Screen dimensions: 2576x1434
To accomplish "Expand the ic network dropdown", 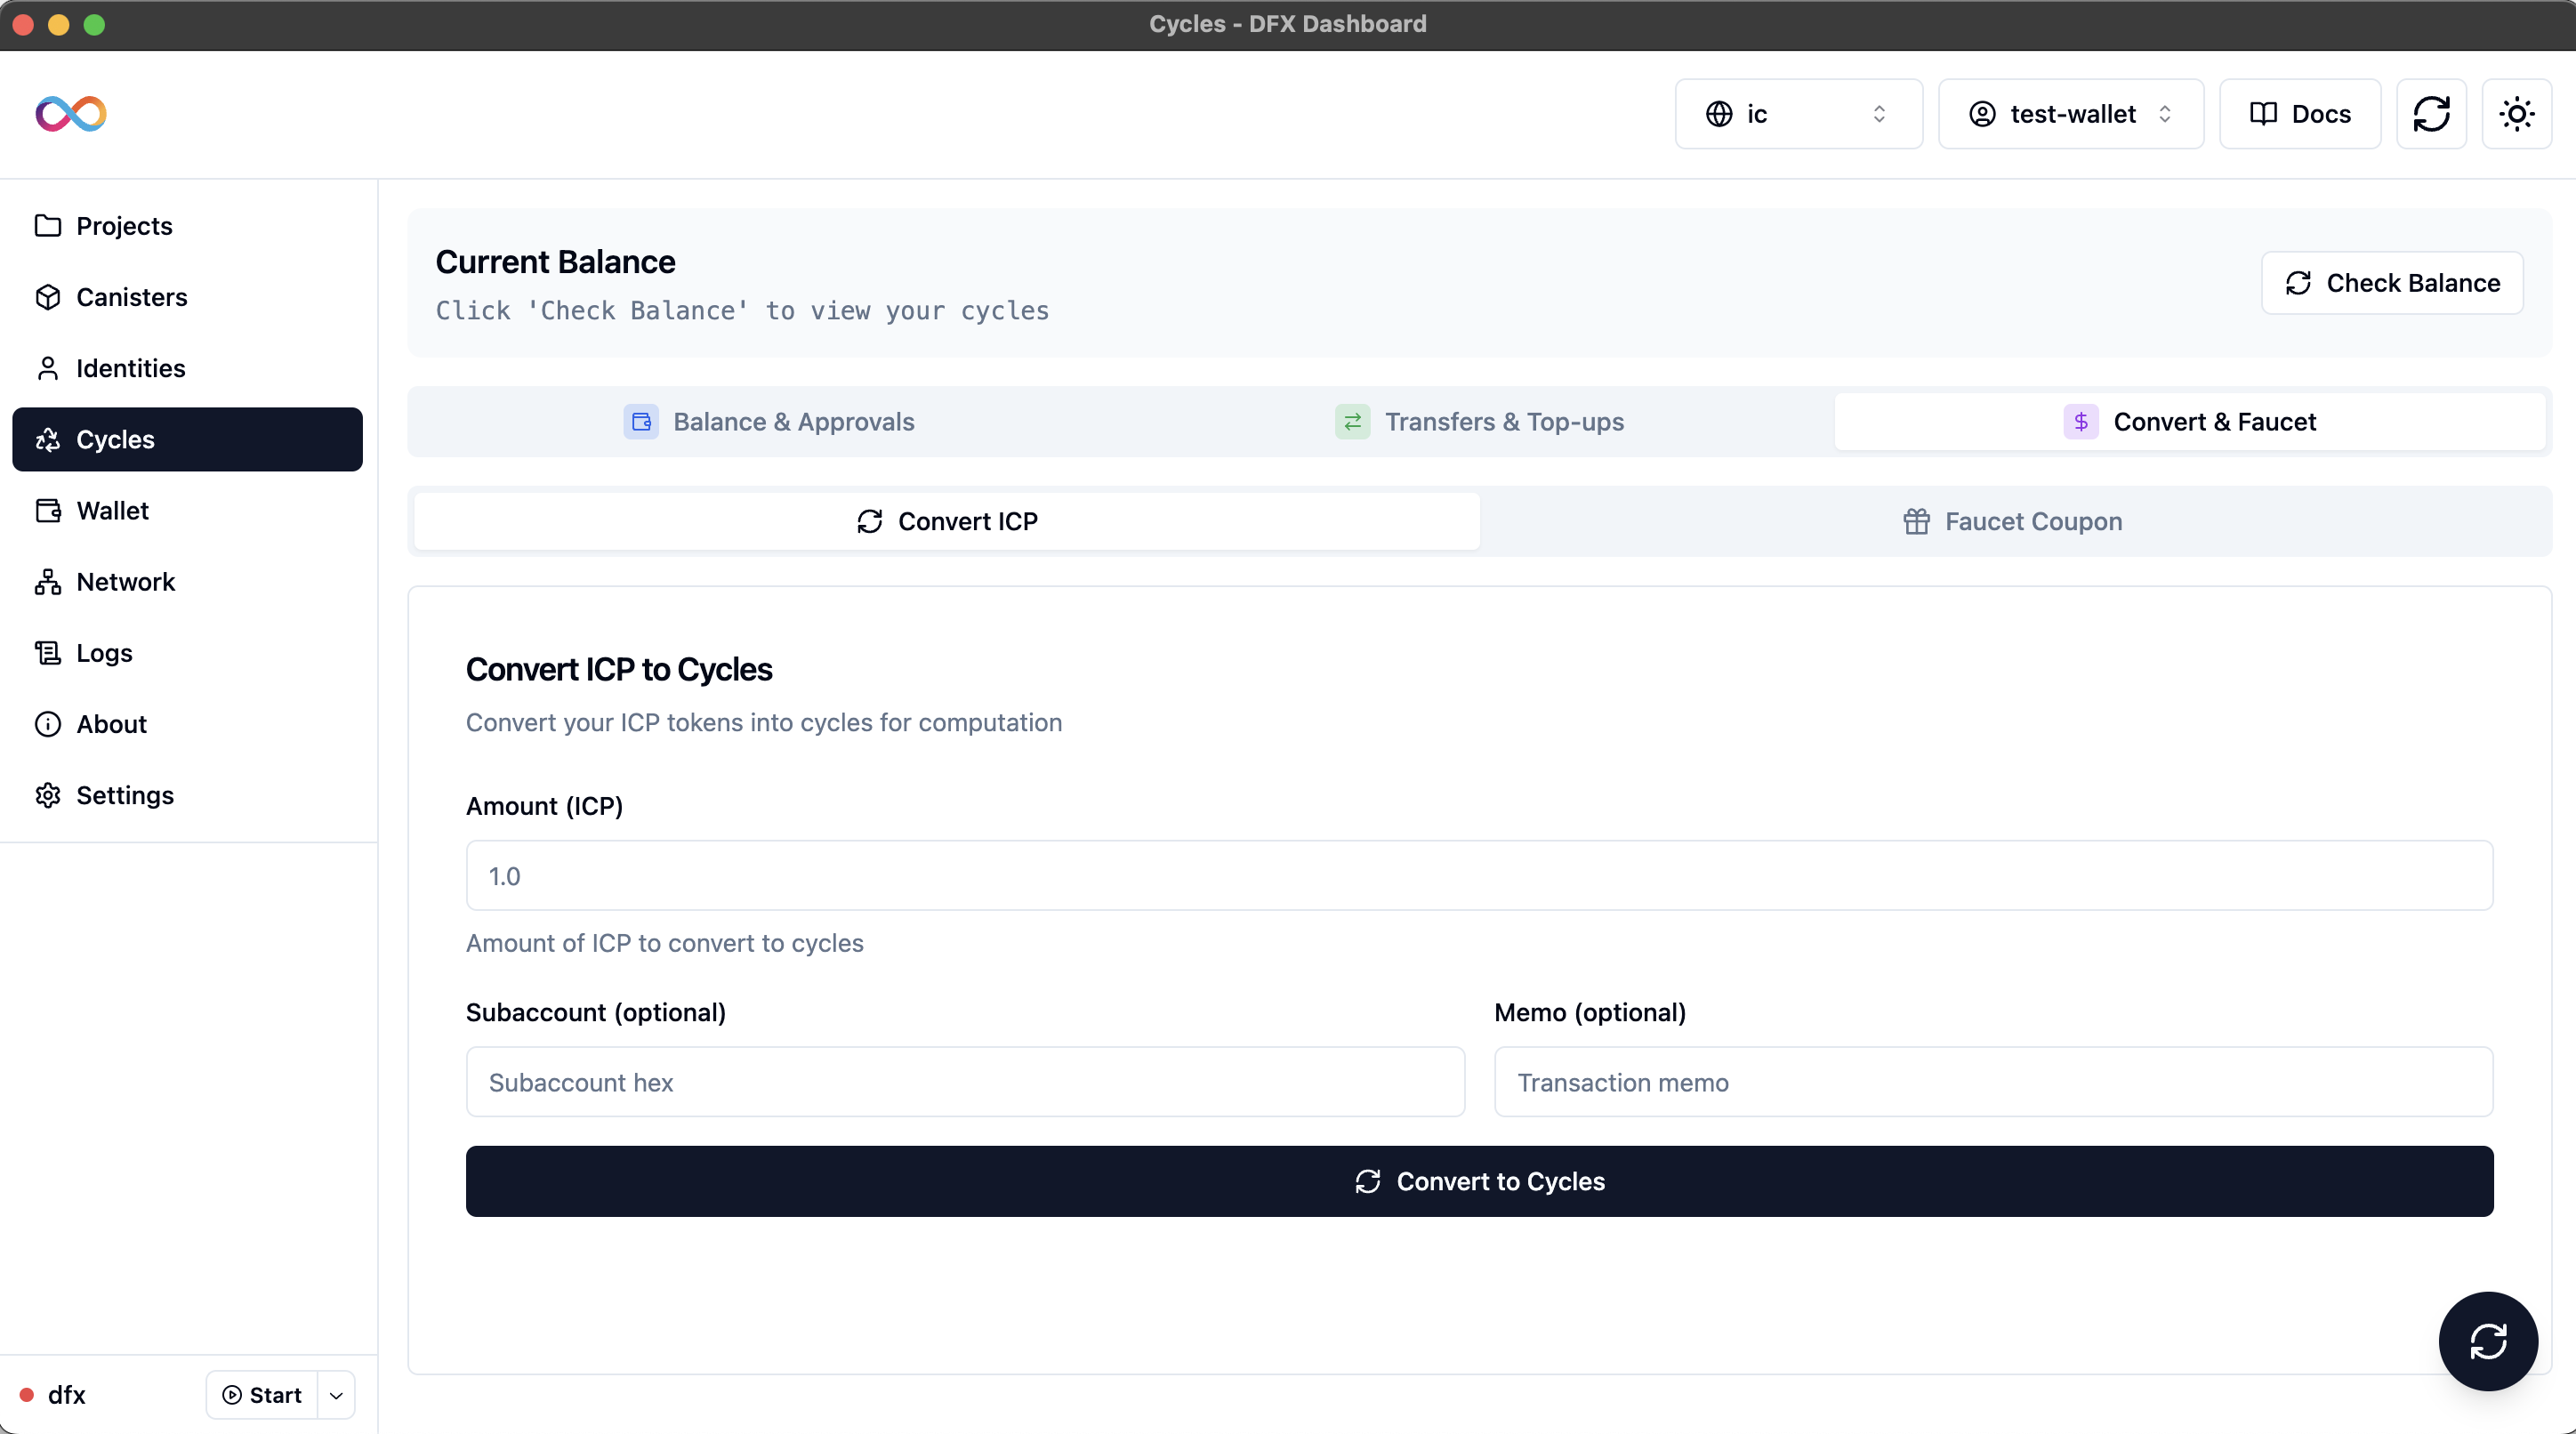I will [1797, 114].
